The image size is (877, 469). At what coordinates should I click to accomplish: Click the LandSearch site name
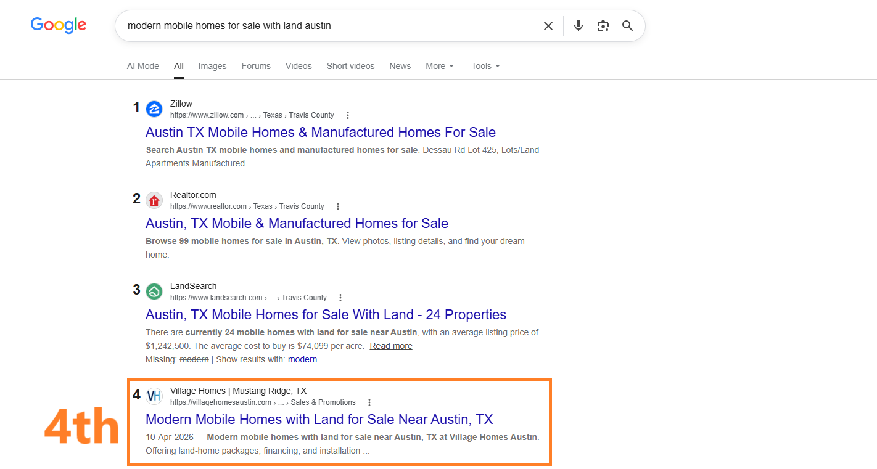[x=194, y=286]
